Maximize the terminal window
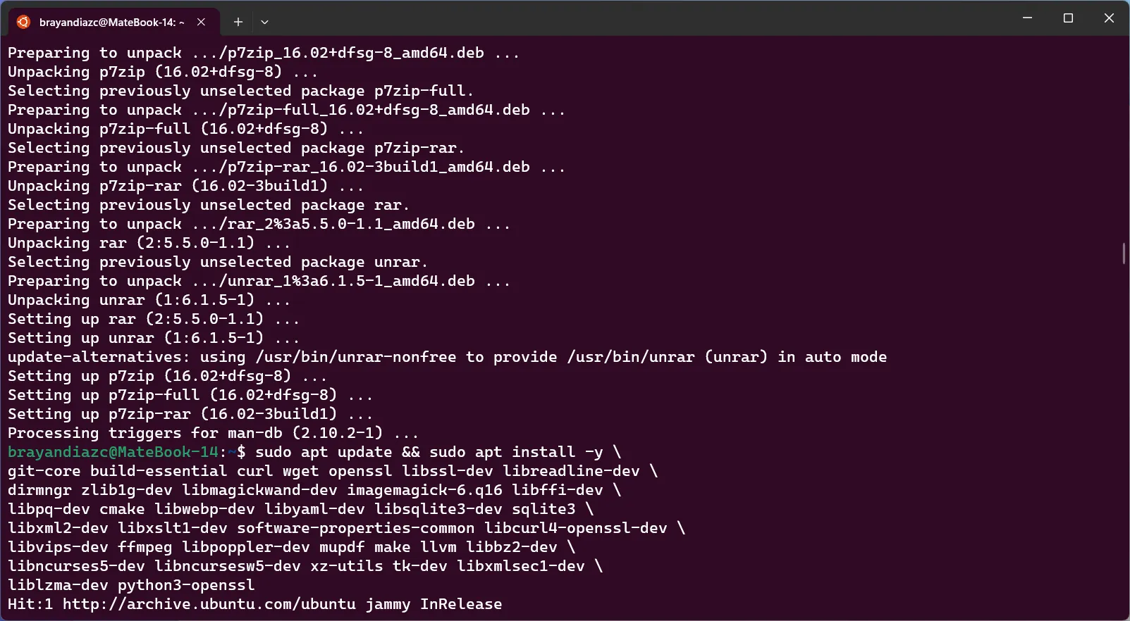1130x621 pixels. tap(1068, 18)
